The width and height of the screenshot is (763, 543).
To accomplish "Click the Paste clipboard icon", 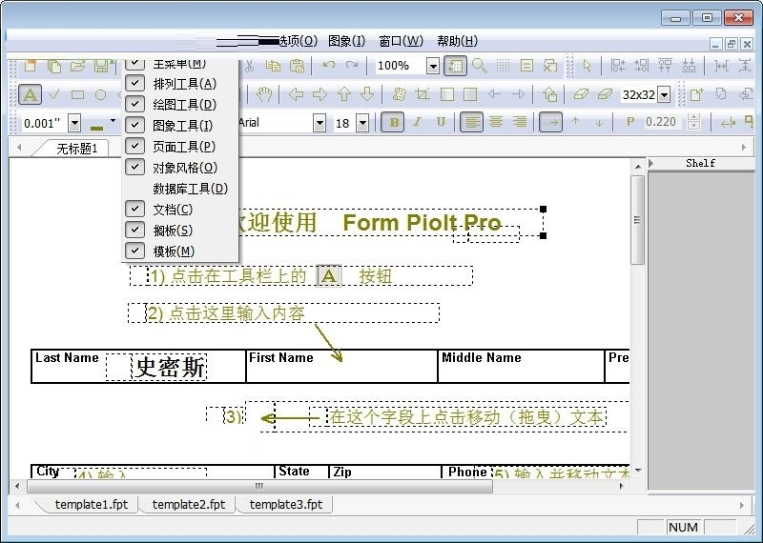I will (x=297, y=66).
